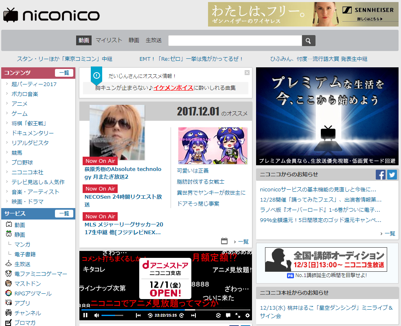Click the 電ファミニコゲーマー icon
Viewport: 401px width, 326px height.
(9, 273)
